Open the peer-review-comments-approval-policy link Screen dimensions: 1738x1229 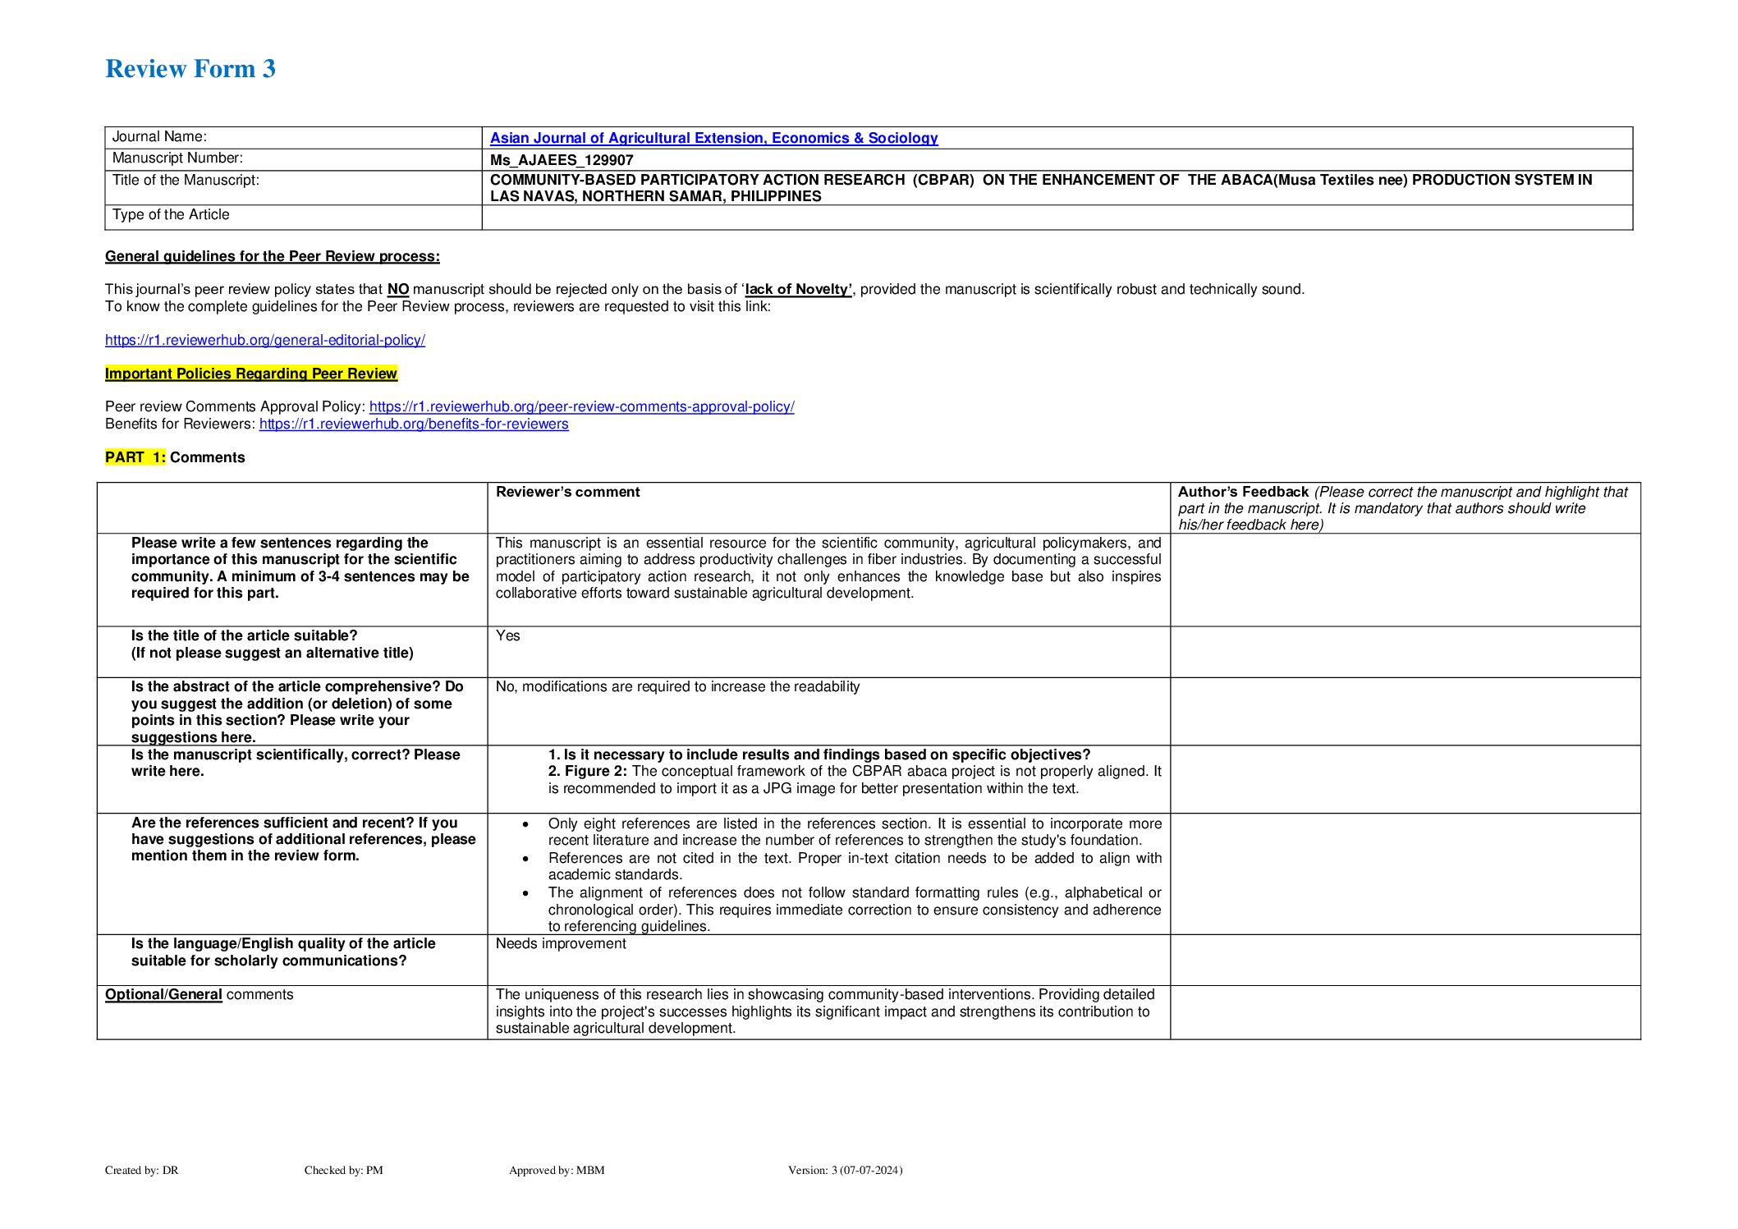581,406
